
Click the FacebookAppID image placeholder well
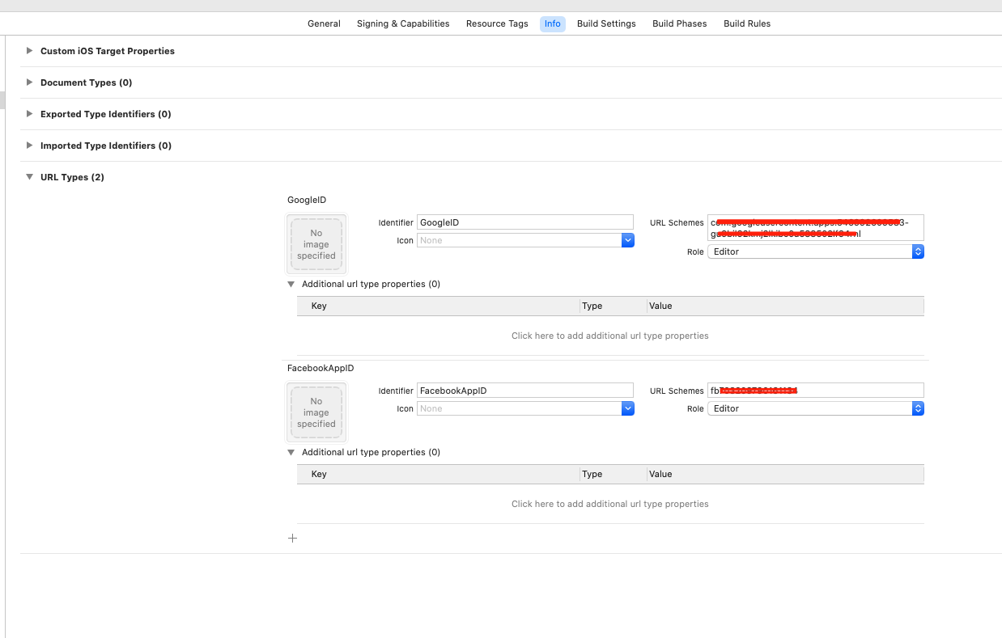point(316,412)
